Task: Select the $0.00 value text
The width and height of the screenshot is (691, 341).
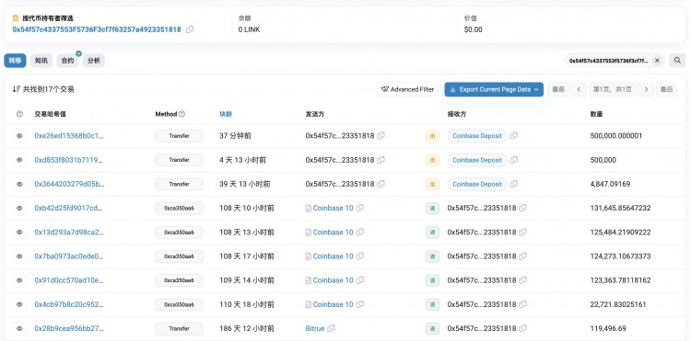Action: coord(473,29)
